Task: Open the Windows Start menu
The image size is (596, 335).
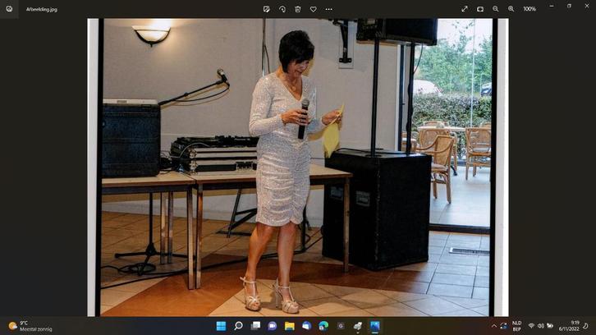Action: (x=221, y=326)
